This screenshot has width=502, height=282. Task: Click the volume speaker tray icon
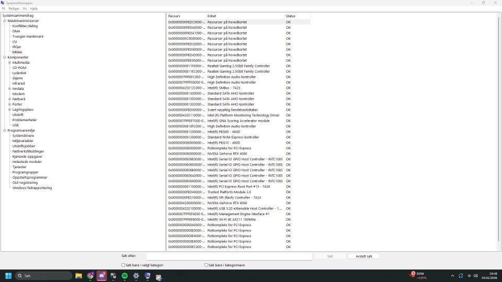pos(476,276)
